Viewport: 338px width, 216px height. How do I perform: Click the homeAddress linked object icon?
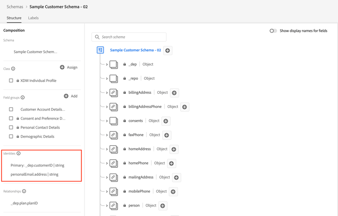pyautogui.click(x=114, y=149)
